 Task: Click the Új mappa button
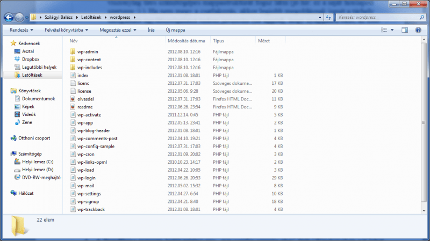(x=176, y=30)
